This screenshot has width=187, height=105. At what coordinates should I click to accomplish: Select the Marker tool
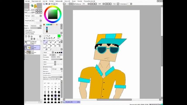(45, 45)
